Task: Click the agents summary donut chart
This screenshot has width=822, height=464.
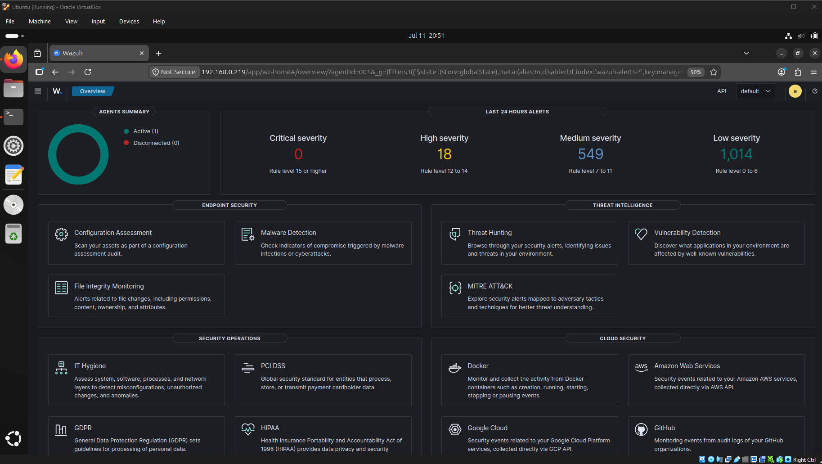Action: click(x=78, y=154)
